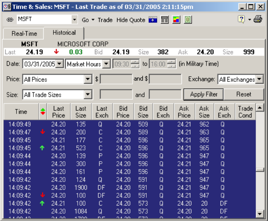Open the All Prices dropdown
268x221 pixels.
tap(88, 79)
